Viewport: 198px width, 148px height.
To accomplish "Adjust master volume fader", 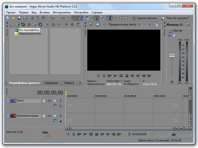I will pos(172,55).
